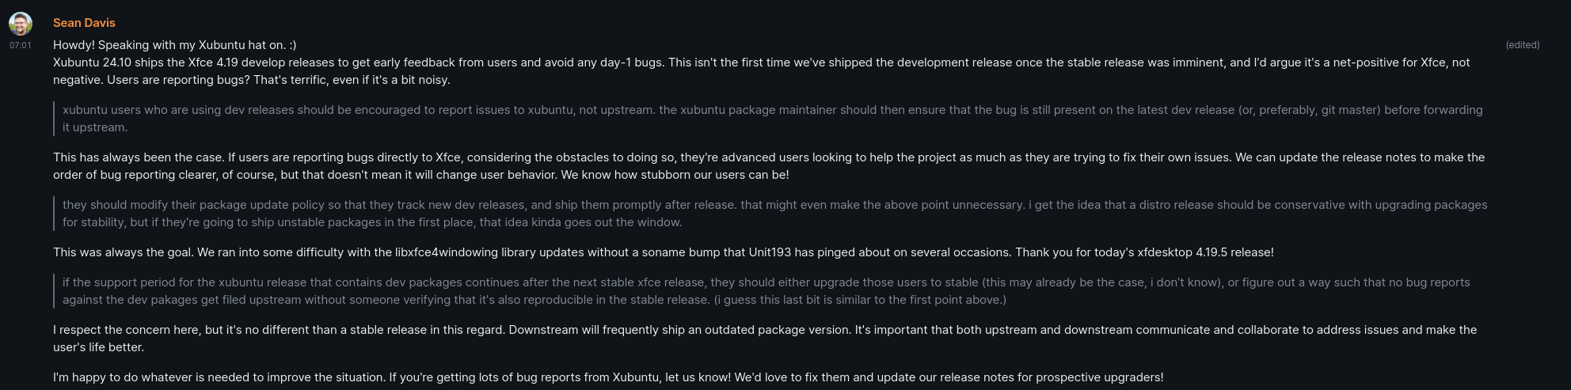Click the vertical bar beside the second quote
This screenshot has width=1571, height=390.
(55, 214)
